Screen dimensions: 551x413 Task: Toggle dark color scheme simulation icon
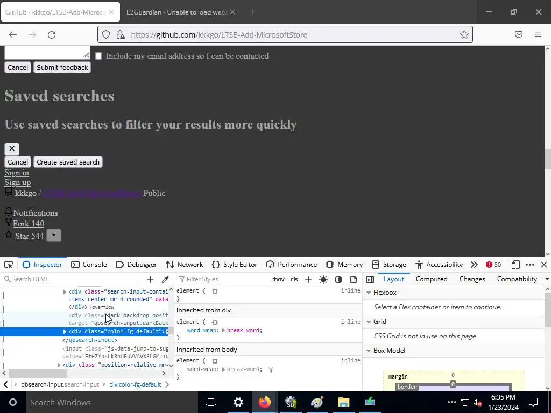pos(338,280)
